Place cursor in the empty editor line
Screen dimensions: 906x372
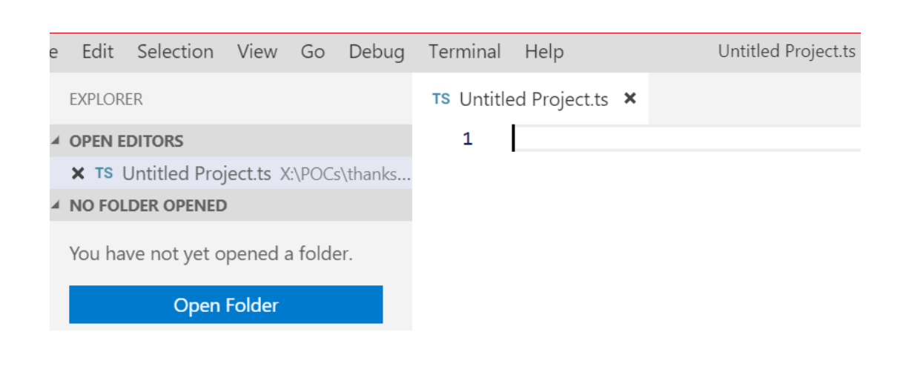click(667, 139)
